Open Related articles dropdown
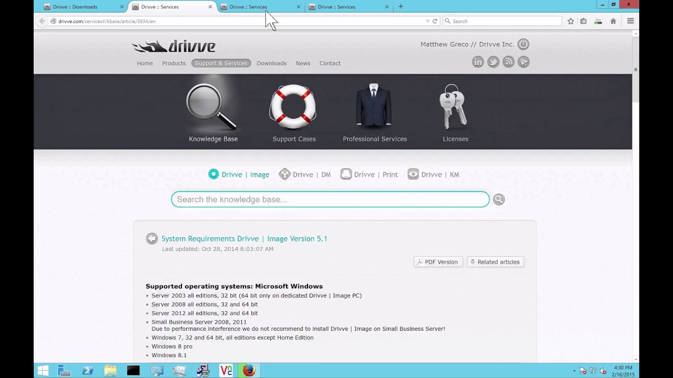 click(495, 262)
